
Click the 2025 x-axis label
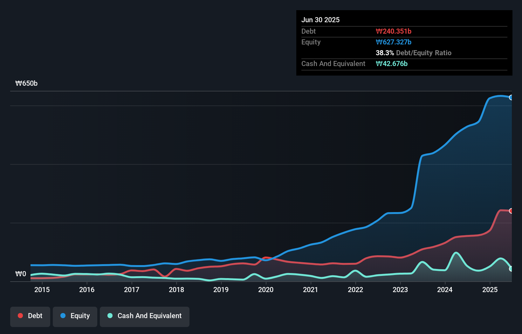click(490, 290)
